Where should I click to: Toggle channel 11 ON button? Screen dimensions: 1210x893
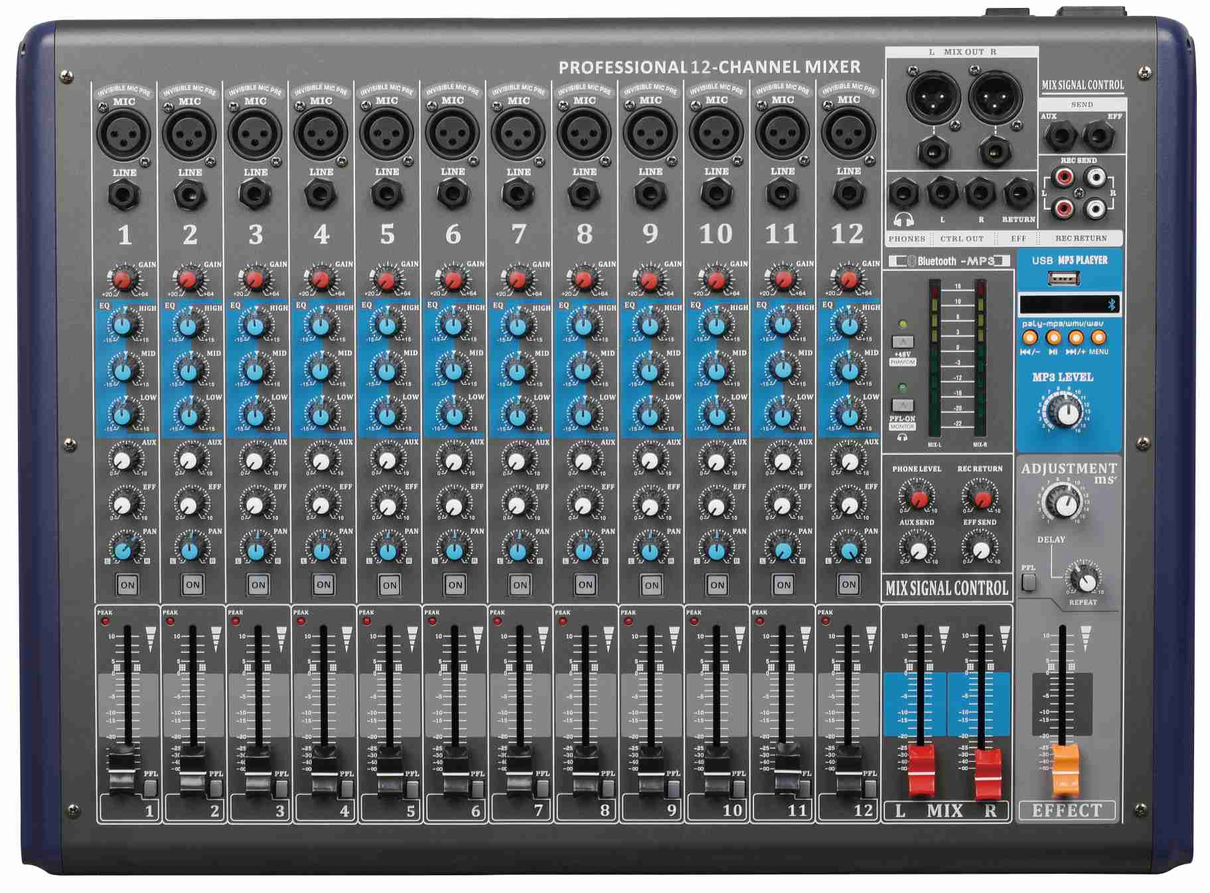pyautogui.click(x=783, y=585)
